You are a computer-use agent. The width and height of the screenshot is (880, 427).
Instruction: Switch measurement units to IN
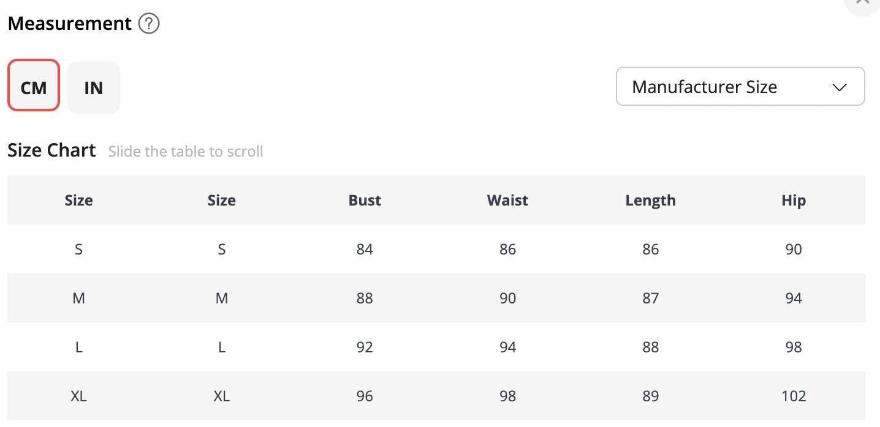coord(94,87)
